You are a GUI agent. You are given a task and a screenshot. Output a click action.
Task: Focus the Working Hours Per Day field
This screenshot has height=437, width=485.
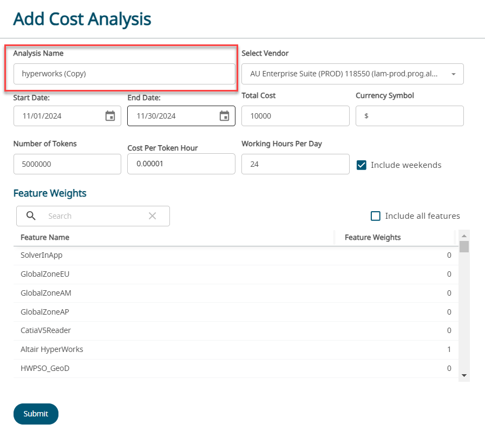point(295,164)
